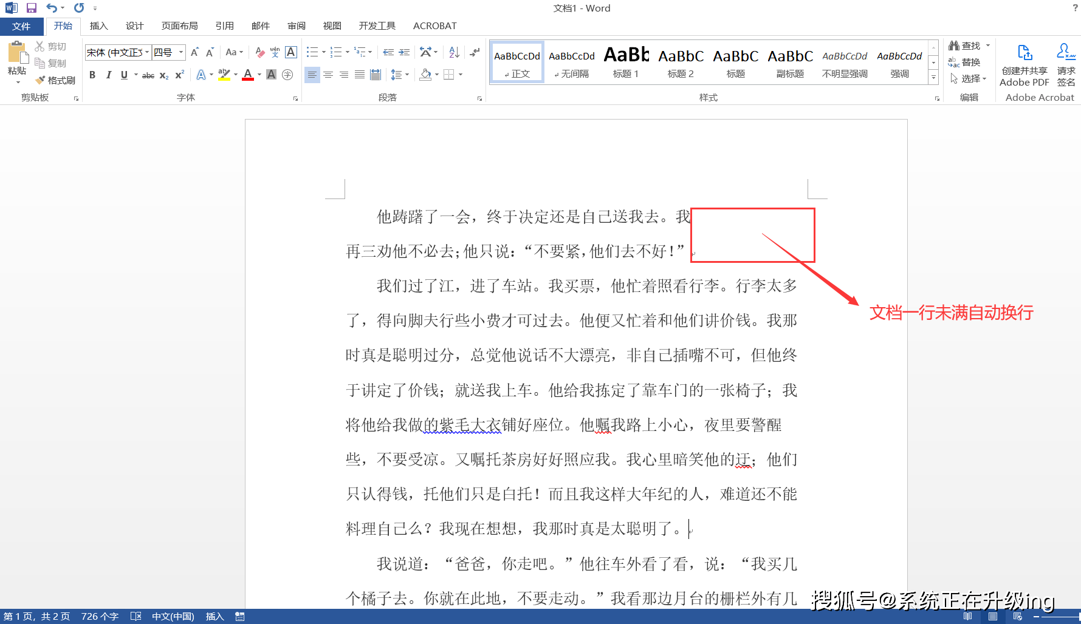Switch to the 设计 Design tab
Screen dimensions: 1081x624
(134, 25)
